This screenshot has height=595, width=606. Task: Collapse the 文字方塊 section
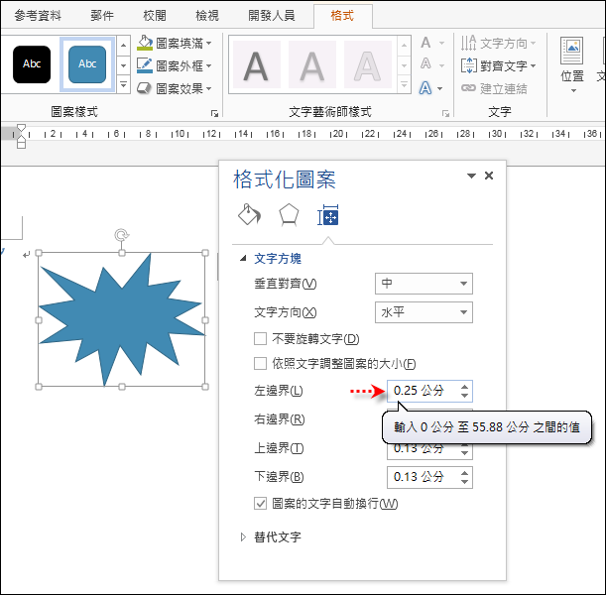coord(243,258)
